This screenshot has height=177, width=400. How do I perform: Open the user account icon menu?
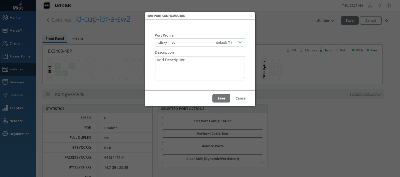click(x=370, y=5)
